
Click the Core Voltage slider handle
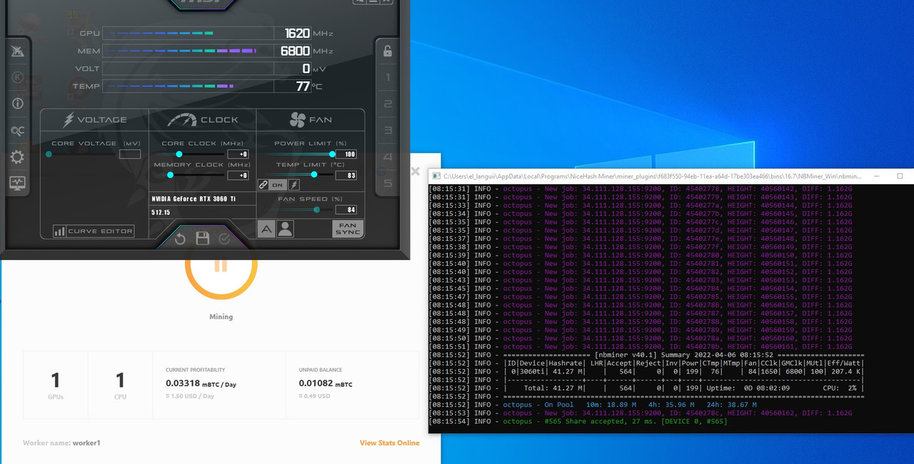point(49,154)
